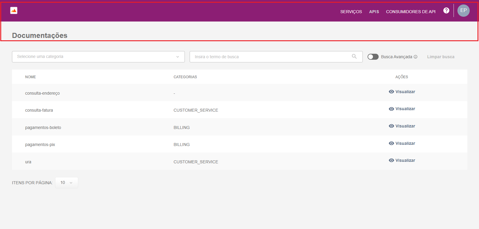Open the help question mark icon
This screenshot has width=479, height=229.
(x=446, y=11)
